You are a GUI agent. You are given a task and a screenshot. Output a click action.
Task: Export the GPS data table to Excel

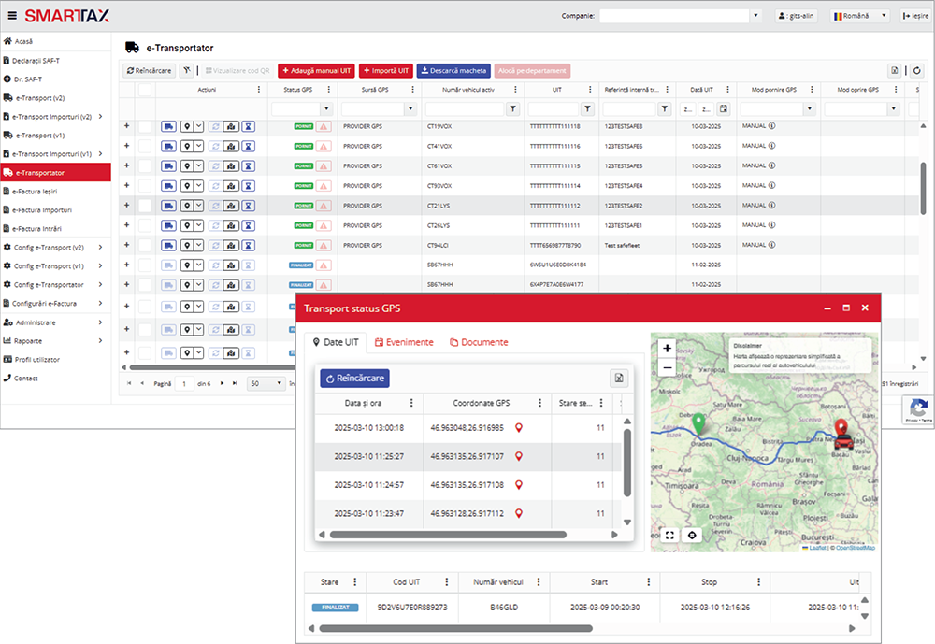(618, 378)
